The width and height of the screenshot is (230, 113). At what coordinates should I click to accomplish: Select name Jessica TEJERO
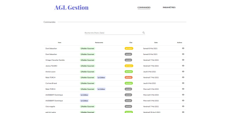pos(51,66)
